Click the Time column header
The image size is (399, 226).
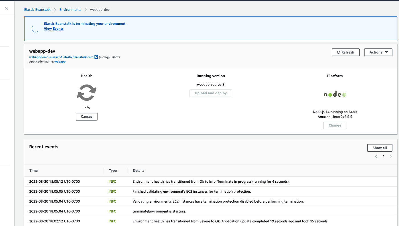(33, 170)
